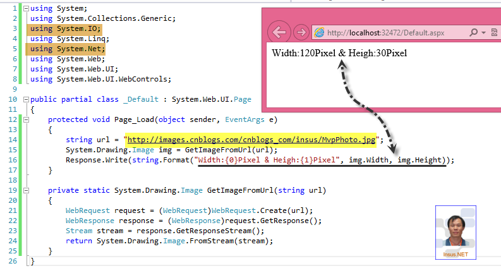Viewport: 501px width, 273px height.
Task: Click the 'Page_Load' method name
Action: click(134, 119)
